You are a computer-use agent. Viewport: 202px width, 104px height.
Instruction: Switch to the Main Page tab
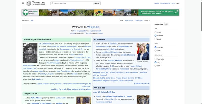click(x=25, y=20)
